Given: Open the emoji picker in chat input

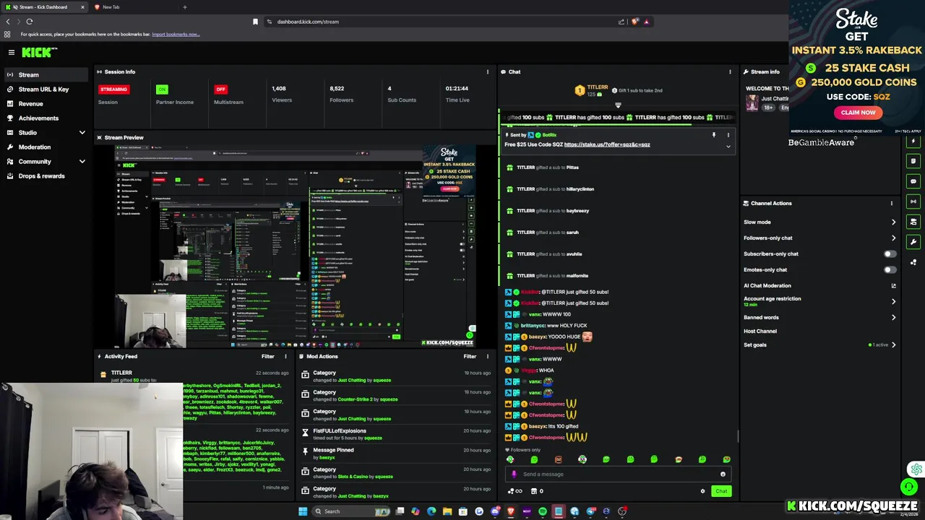Looking at the screenshot, I should pyautogui.click(x=723, y=474).
